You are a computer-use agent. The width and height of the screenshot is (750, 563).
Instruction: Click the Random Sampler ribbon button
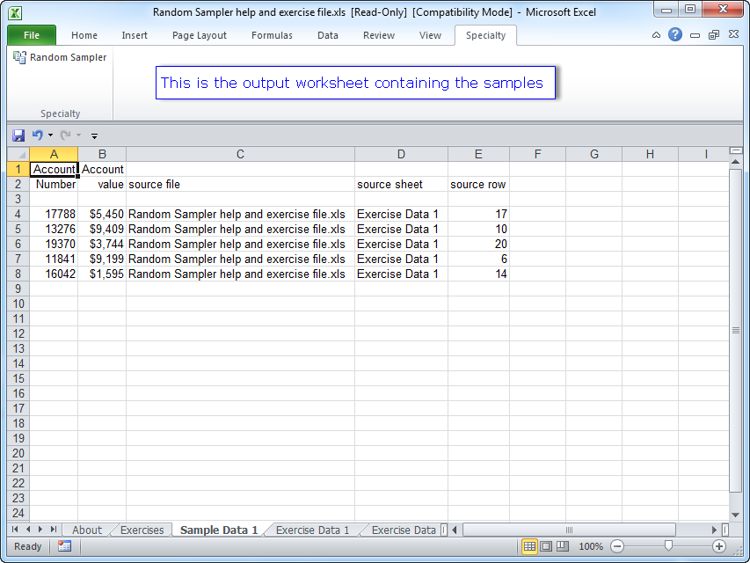pos(60,57)
